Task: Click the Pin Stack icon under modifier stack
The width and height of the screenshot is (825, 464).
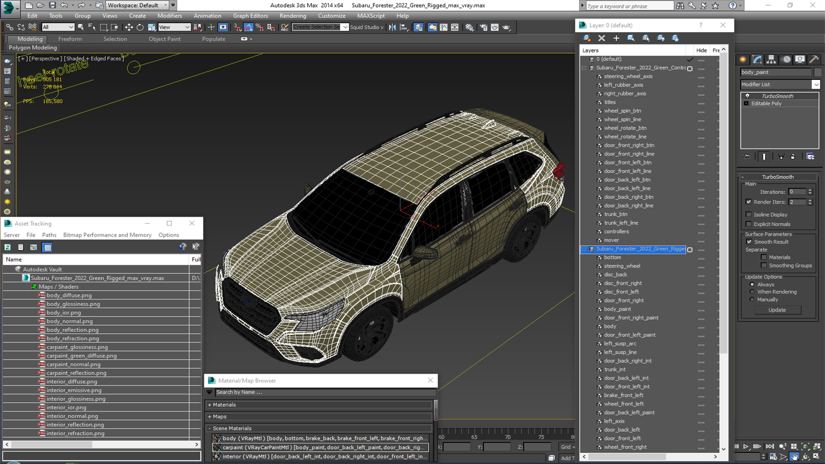Action: 747,156
